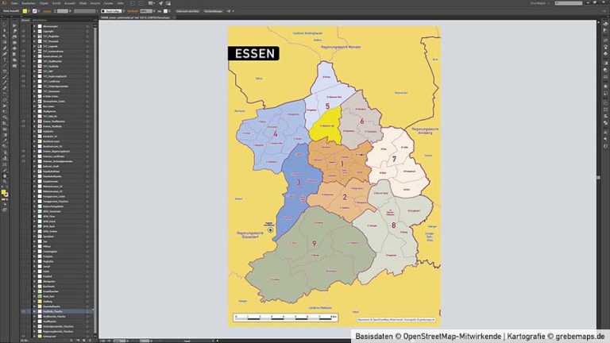610x343 pixels.
Task: Expand the Friedhof layer
Action: (x=34, y=276)
